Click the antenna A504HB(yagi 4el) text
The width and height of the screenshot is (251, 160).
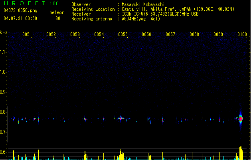coord(141,19)
